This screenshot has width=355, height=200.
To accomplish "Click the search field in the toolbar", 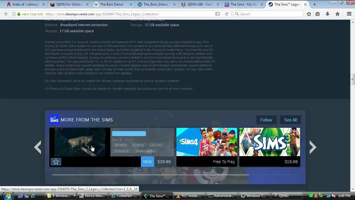I will [268, 14].
